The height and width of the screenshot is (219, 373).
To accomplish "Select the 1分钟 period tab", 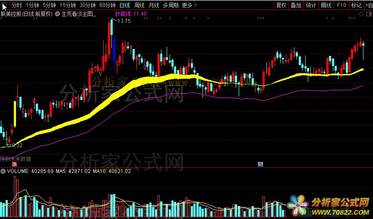I will (x=32, y=5).
